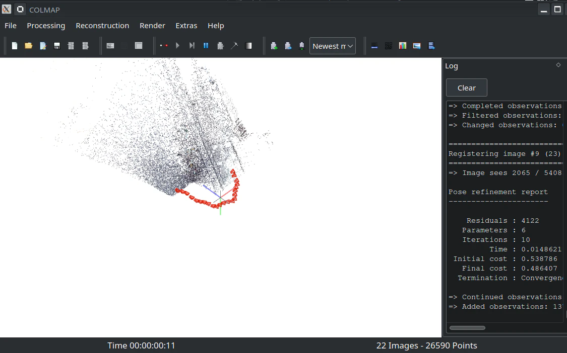
Task: Toggle the Show log icon
Action: 374,46
